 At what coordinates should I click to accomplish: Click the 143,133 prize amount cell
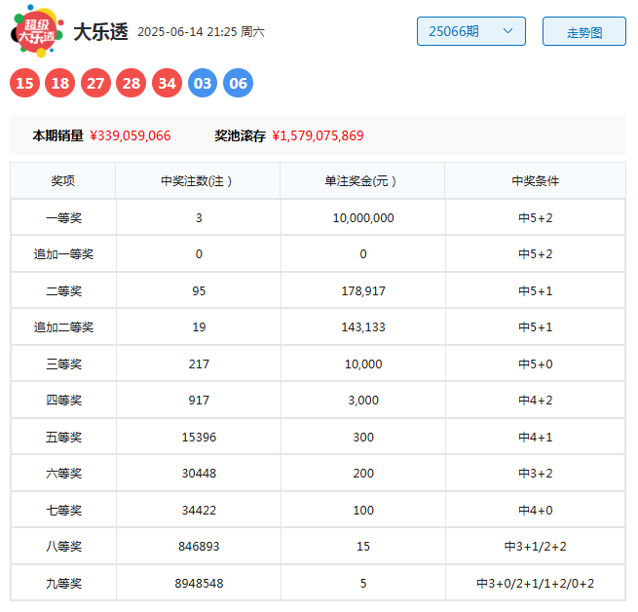[363, 327]
